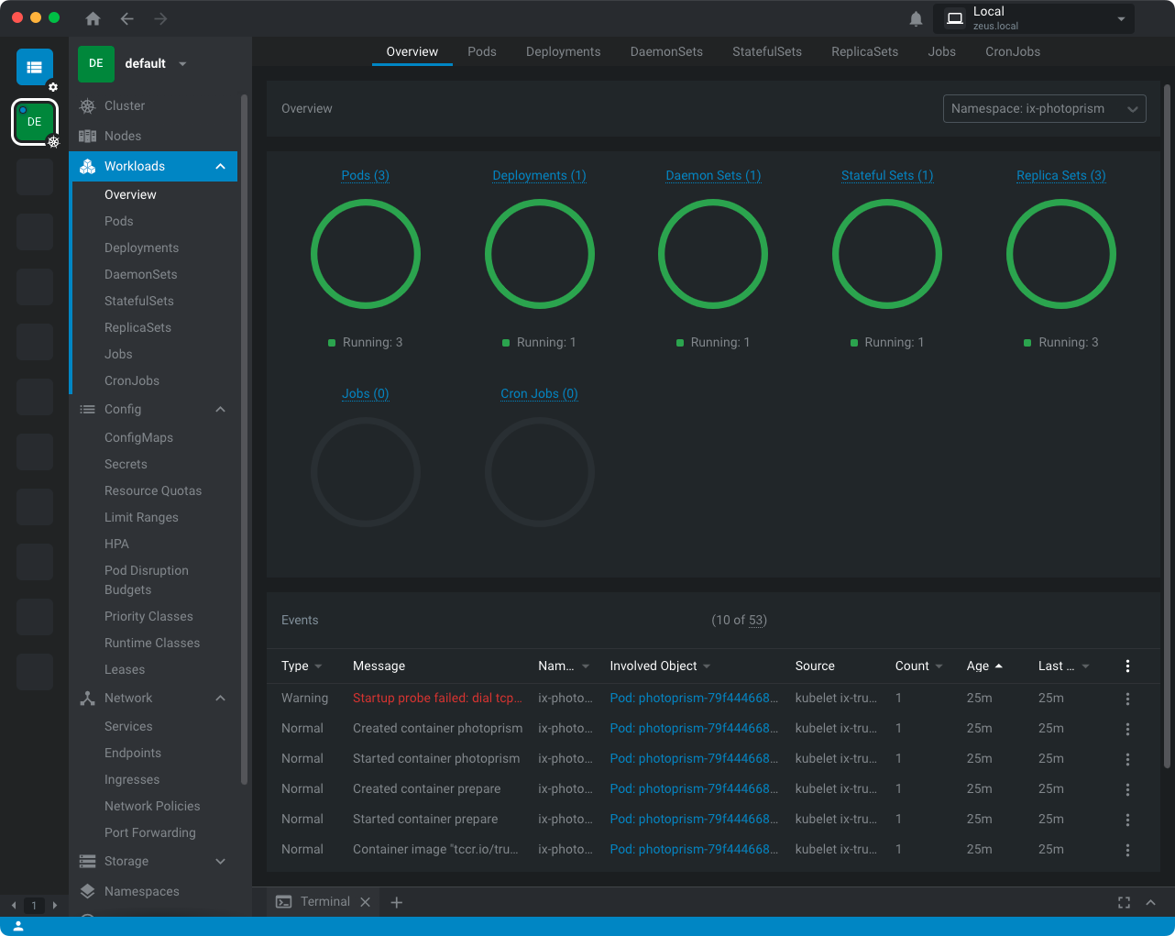1175x936 pixels.
Task: Switch to the Deployments tab
Action: click(x=563, y=51)
